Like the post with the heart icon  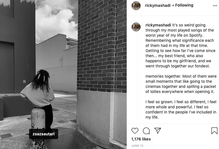135,131
